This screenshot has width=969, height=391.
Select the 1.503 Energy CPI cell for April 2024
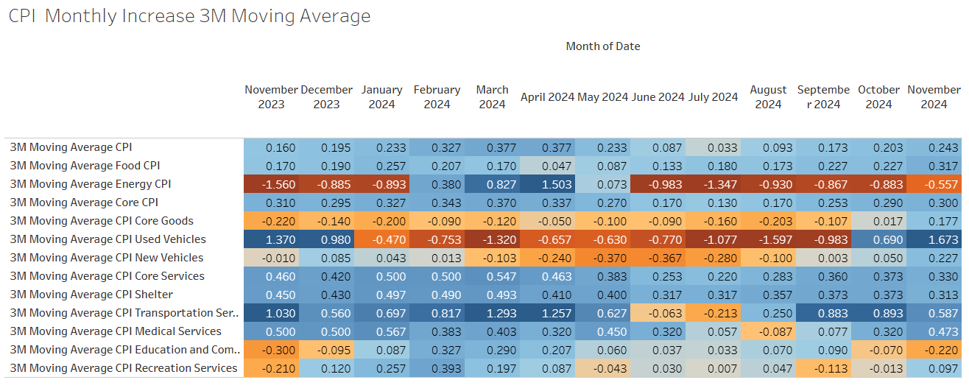click(547, 184)
